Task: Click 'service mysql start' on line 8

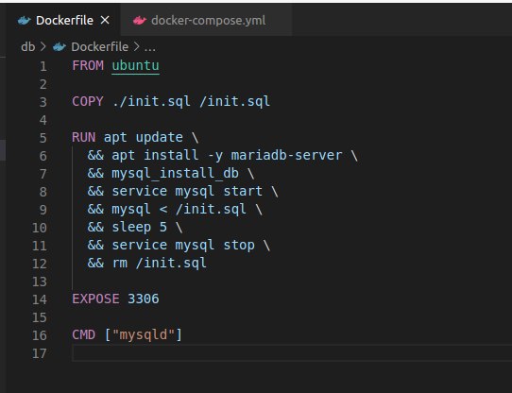Action: point(187,192)
